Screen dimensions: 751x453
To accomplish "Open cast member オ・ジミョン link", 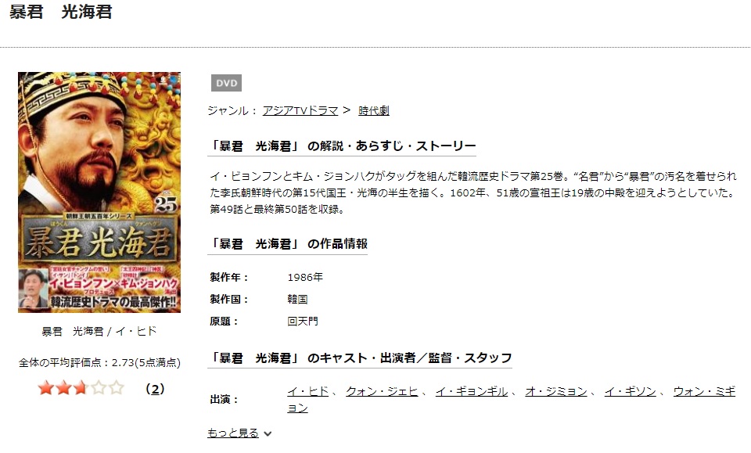I will click(556, 392).
